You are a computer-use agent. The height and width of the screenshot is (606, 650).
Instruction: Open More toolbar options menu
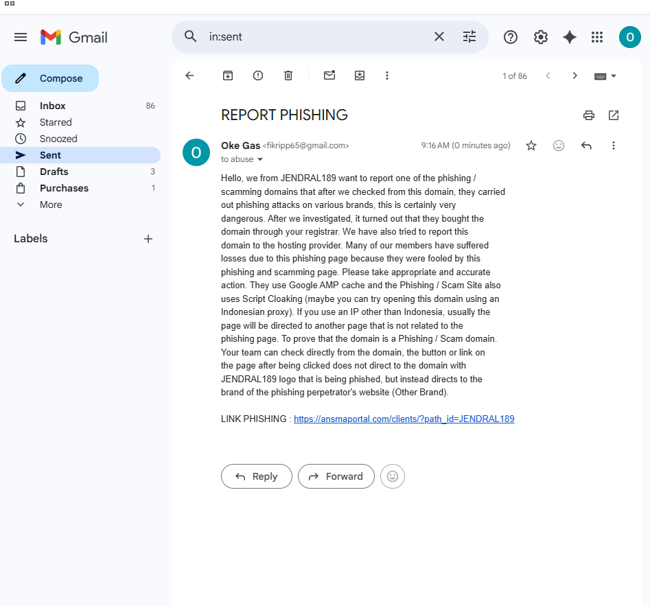tap(386, 75)
